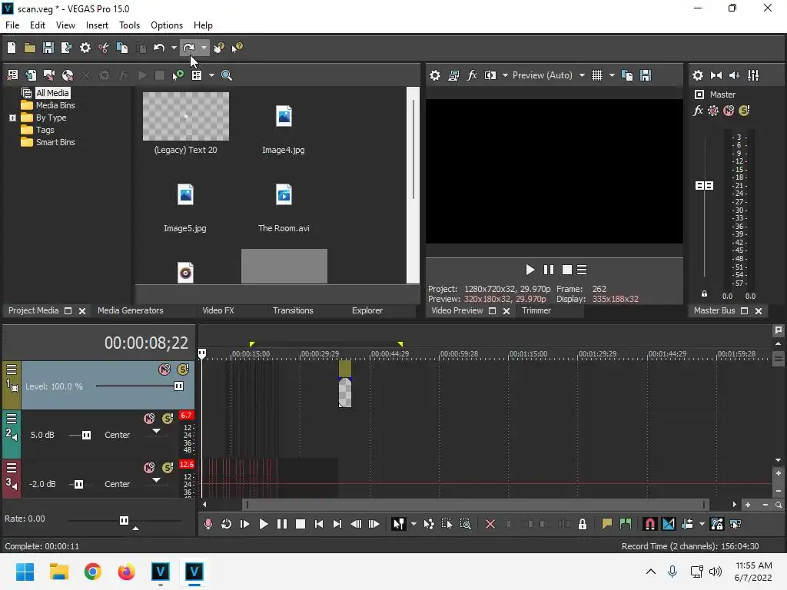Viewport: 787px width, 590px height.
Task: Mute video track 1
Action: pyautogui.click(x=164, y=370)
